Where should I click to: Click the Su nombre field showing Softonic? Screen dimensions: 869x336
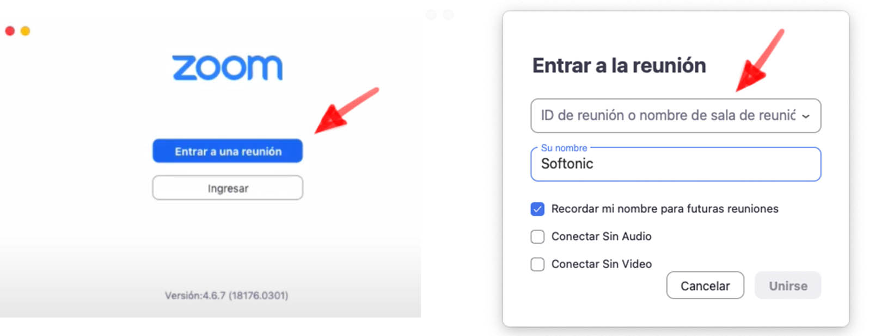tap(675, 164)
